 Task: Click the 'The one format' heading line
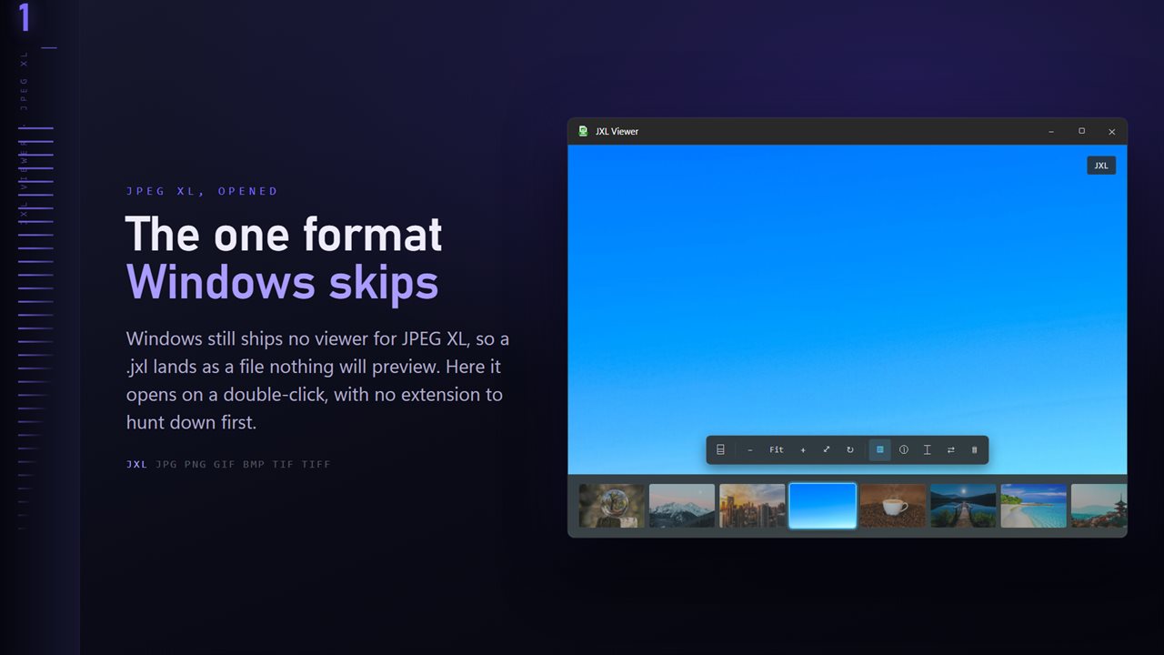click(284, 235)
